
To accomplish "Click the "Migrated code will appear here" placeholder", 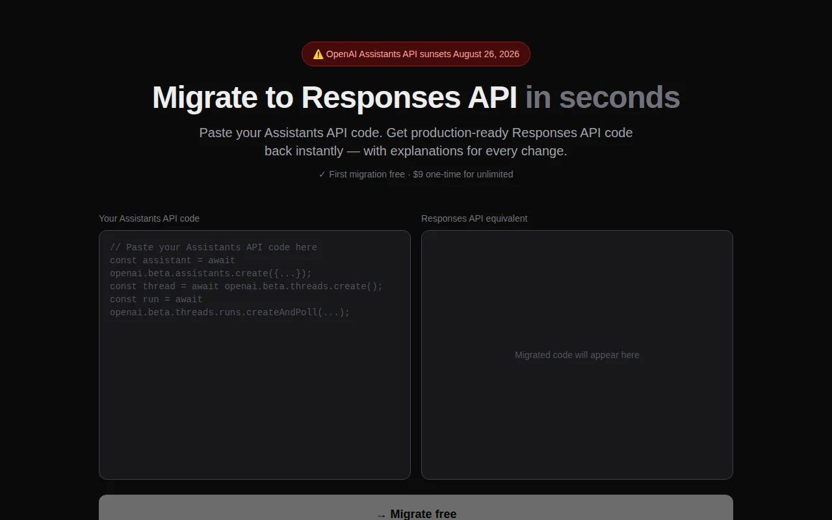I will pos(577,355).
